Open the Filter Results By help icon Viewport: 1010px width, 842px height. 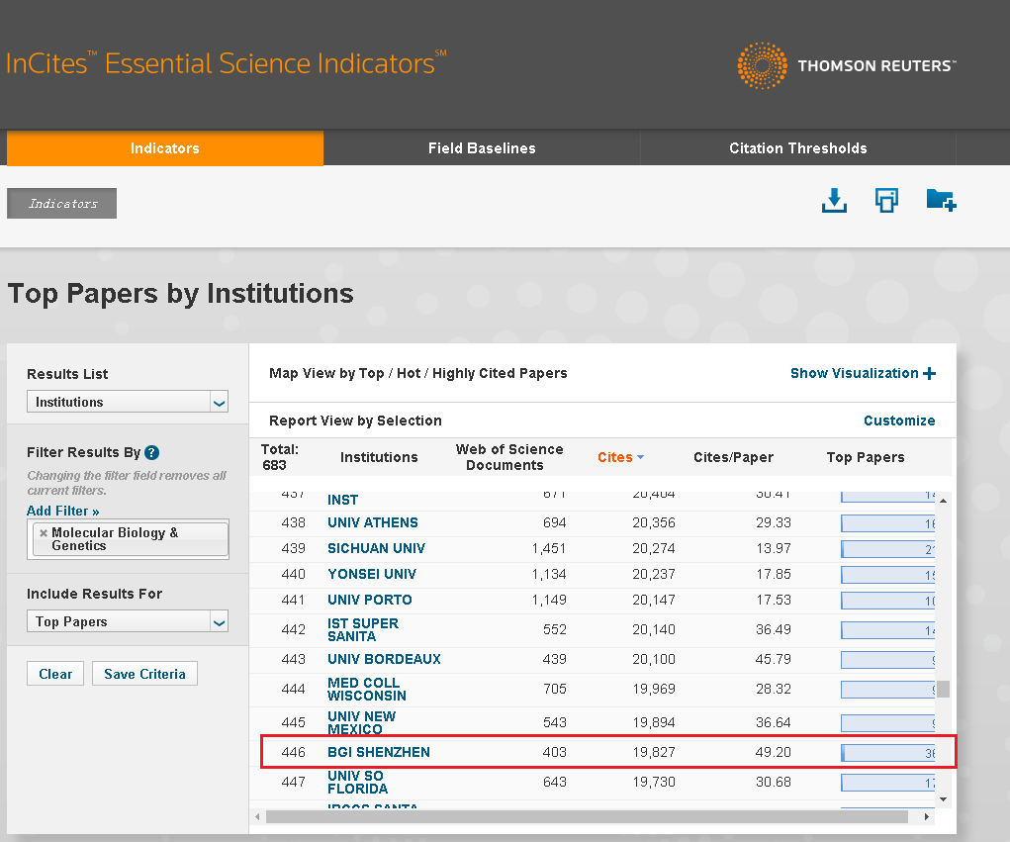click(152, 452)
